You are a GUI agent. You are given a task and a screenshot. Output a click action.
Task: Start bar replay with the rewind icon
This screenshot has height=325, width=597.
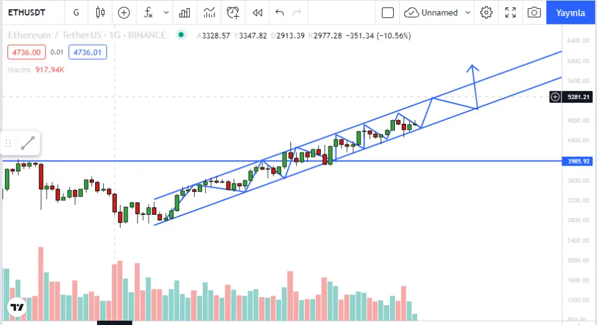point(257,12)
